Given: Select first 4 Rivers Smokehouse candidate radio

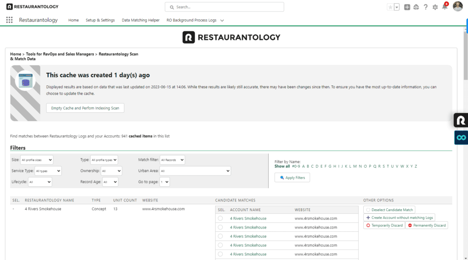Looking at the screenshot, I should (x=220, y=218).
